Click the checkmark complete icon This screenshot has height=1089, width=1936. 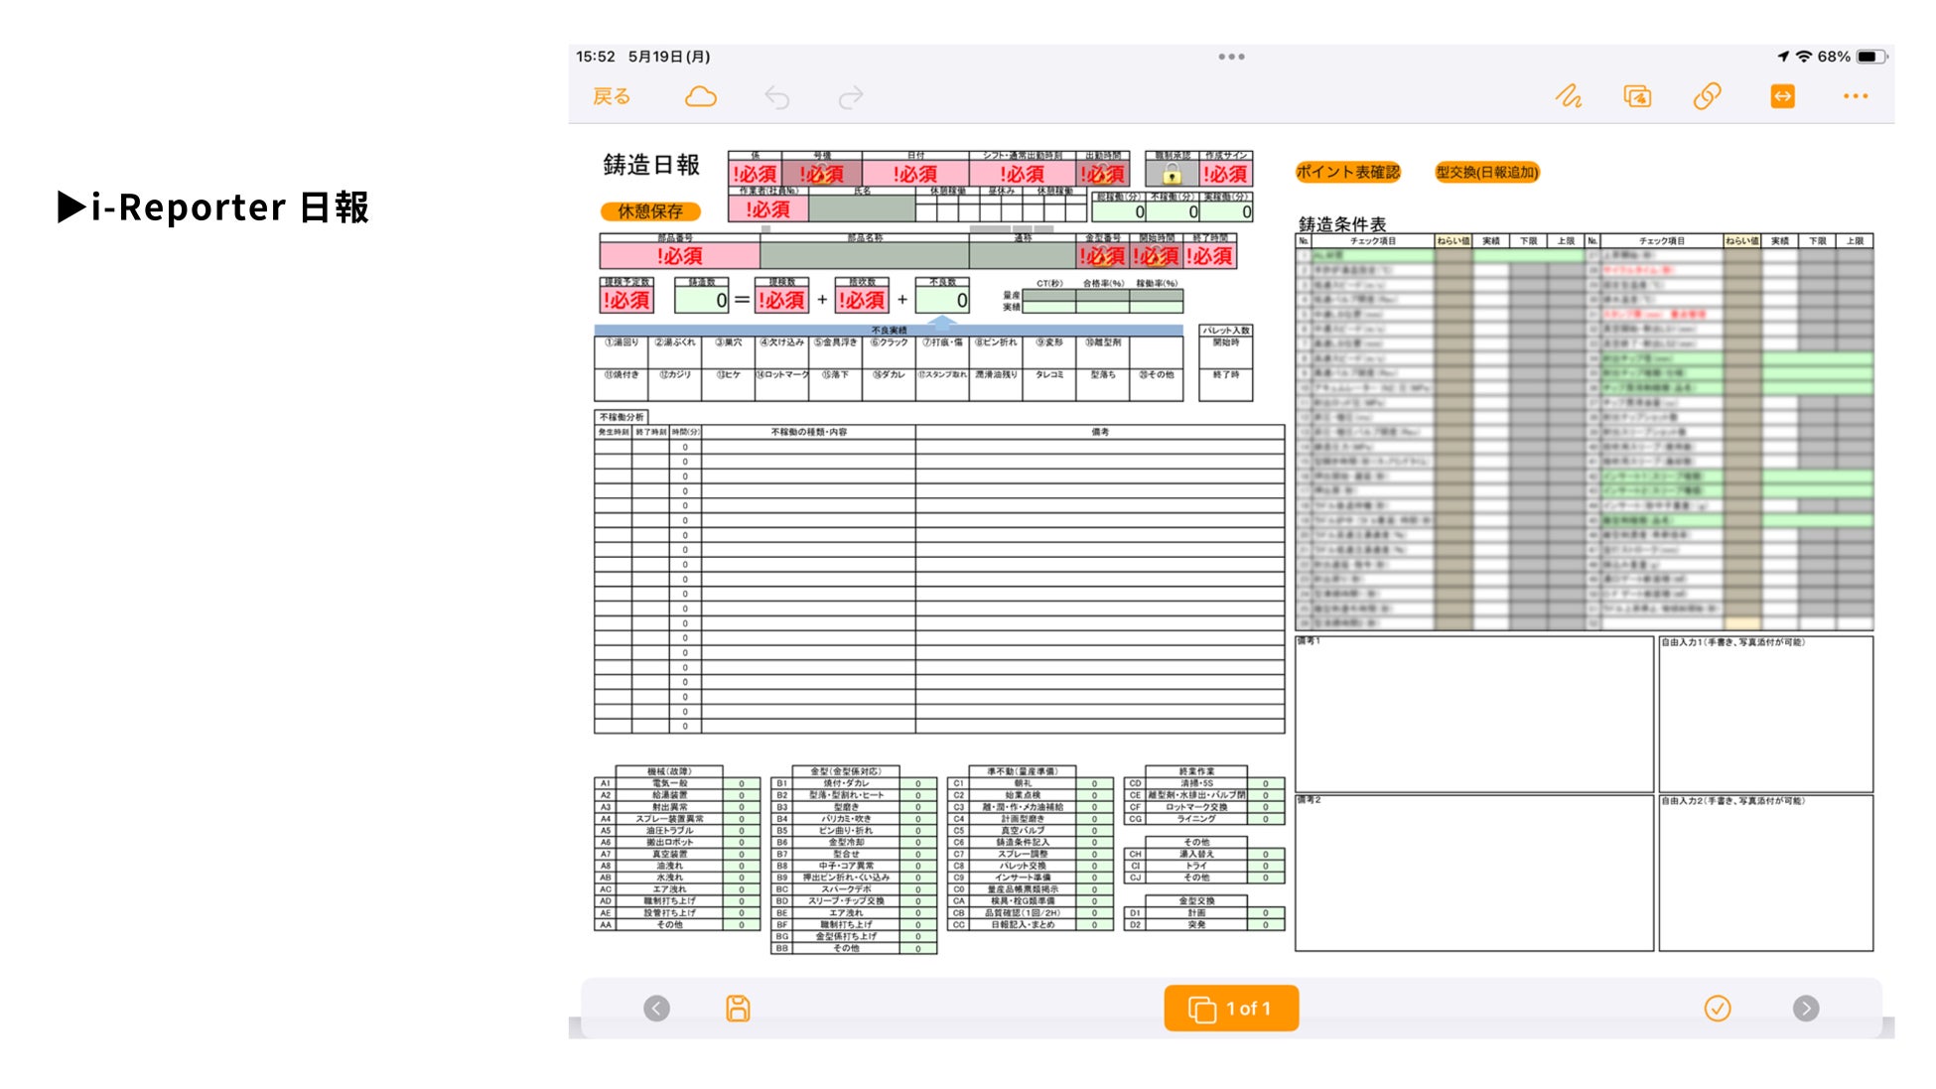(x=1718, y=1009)
